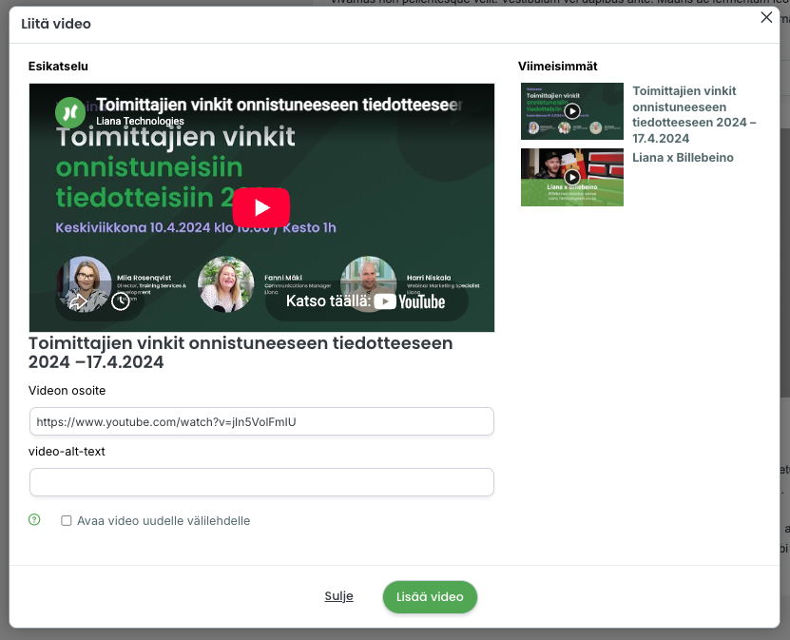Play the YouTube video preview
790x640 pixels.
coord(261,207)
